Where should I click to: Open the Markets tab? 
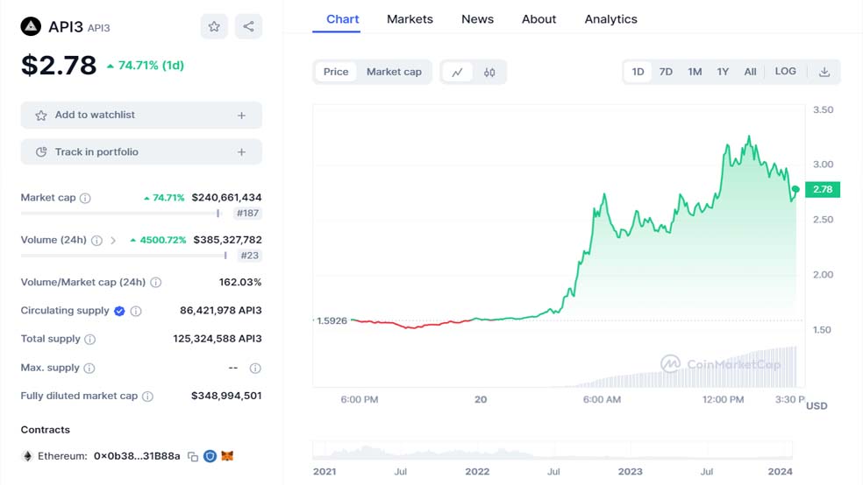pyautogui.click(x=410, y=19)
